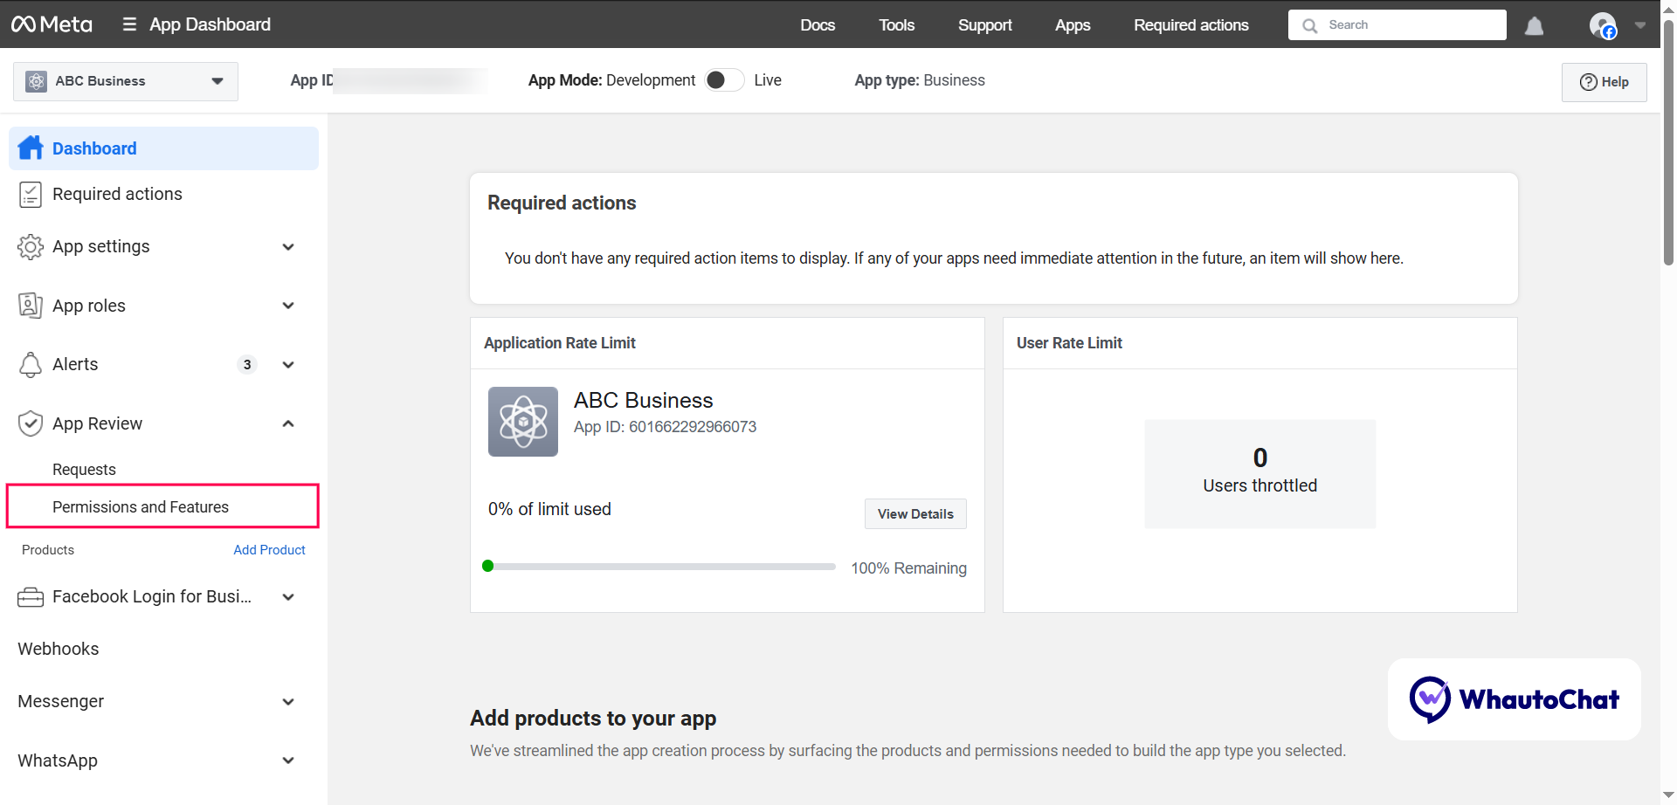The width and height of the screenshot is (1677, 805).
Task: Click the App settings gear icon
Action: (x=31, y=247)
